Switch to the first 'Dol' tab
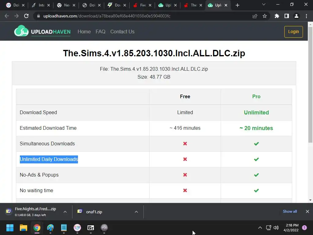The width and height of the screenshot is (313, 235). point(15,5)
